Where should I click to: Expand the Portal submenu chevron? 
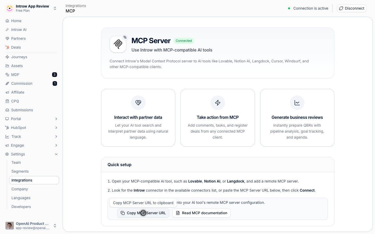56,119
